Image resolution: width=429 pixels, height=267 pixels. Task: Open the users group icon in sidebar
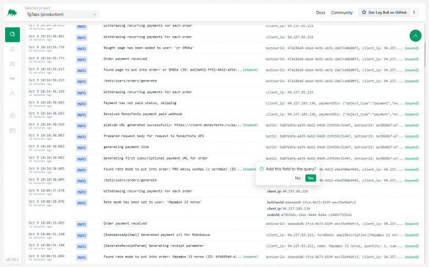point(12,64)
